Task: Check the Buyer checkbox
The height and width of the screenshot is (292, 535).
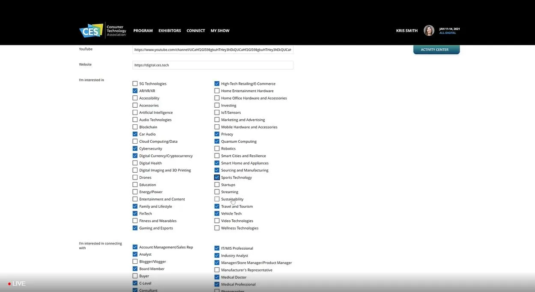Action: [x=135, y=276]
